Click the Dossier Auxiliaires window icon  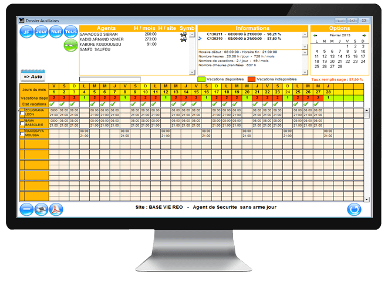click(x=22, y=21)
